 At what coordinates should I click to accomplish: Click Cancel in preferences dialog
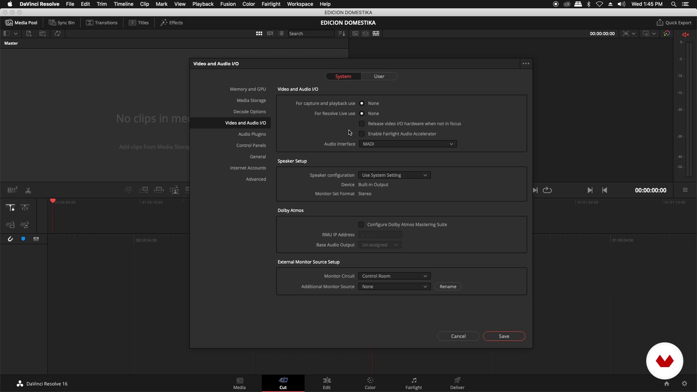click(458, 336)
